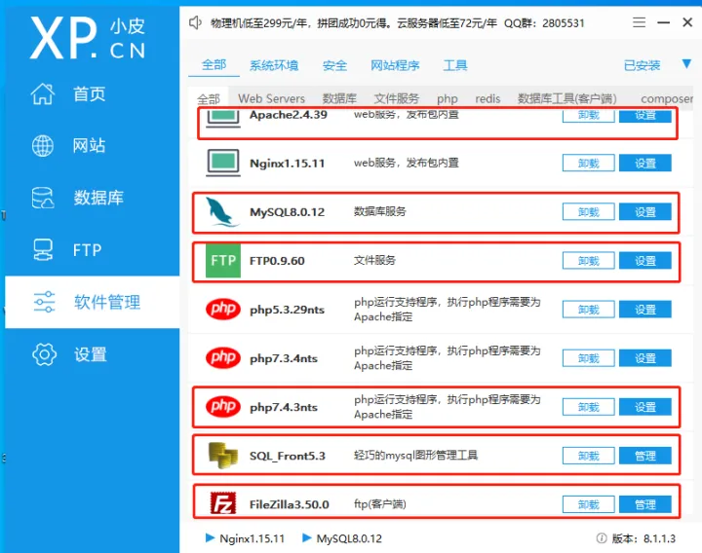The width and height of the screenshot is (702, 553).
Task: Open 设置 for Nginx1.15.11
Action: (645, 164)
